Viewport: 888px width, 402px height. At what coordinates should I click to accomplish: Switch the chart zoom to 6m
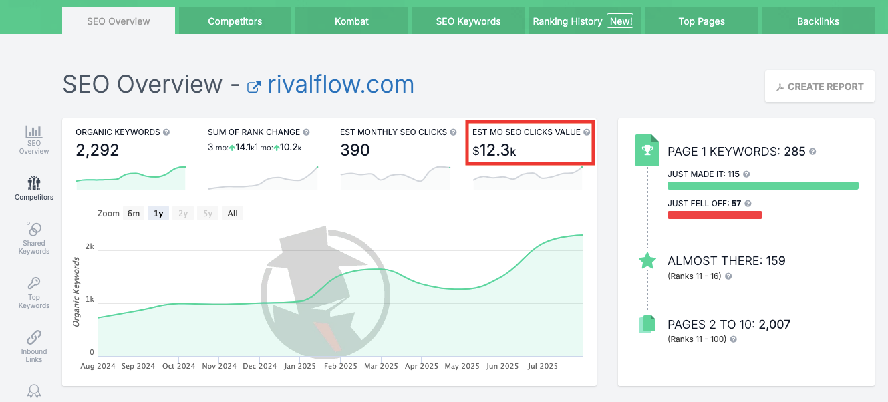[x=133, y=212]
